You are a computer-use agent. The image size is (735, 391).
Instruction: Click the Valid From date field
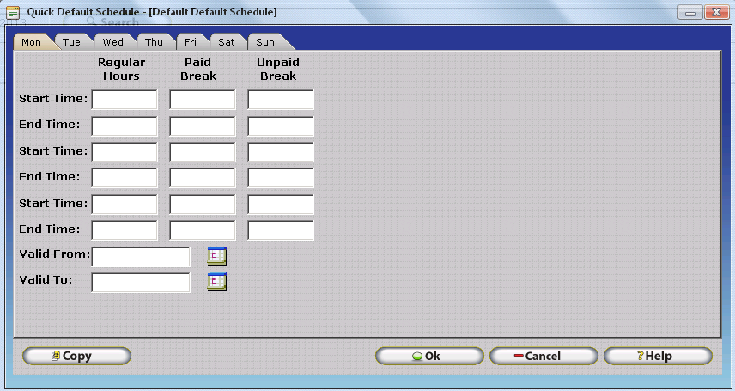(x=141, y=256)
